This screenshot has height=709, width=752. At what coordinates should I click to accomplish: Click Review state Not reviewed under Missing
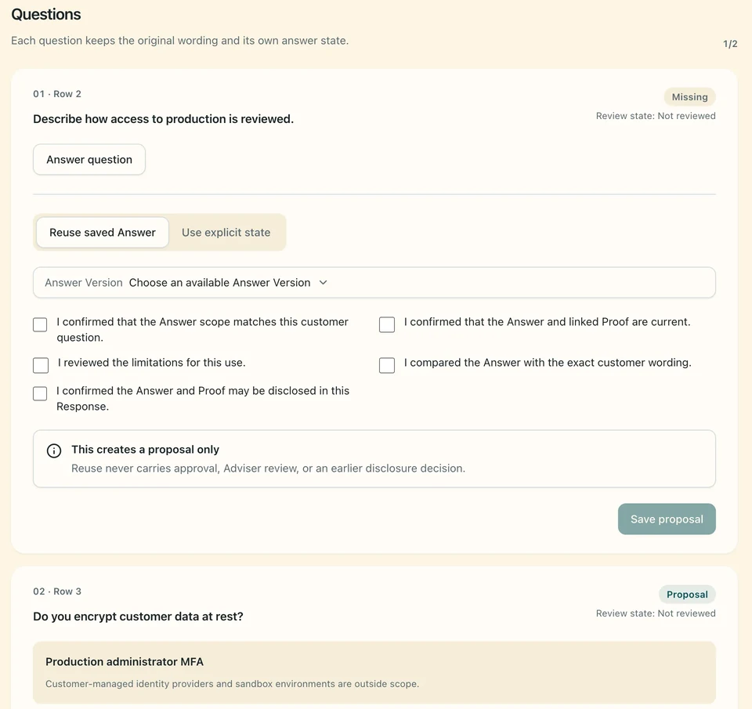656,116
